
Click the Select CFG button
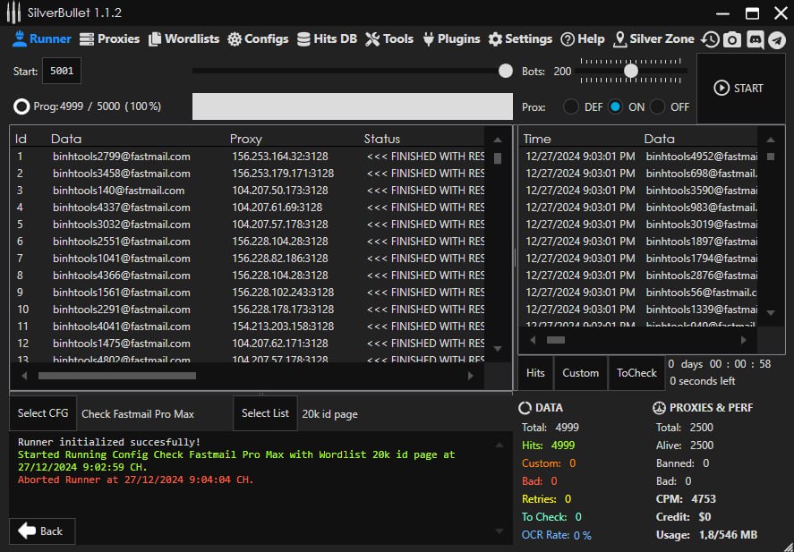tap(44, 413)
